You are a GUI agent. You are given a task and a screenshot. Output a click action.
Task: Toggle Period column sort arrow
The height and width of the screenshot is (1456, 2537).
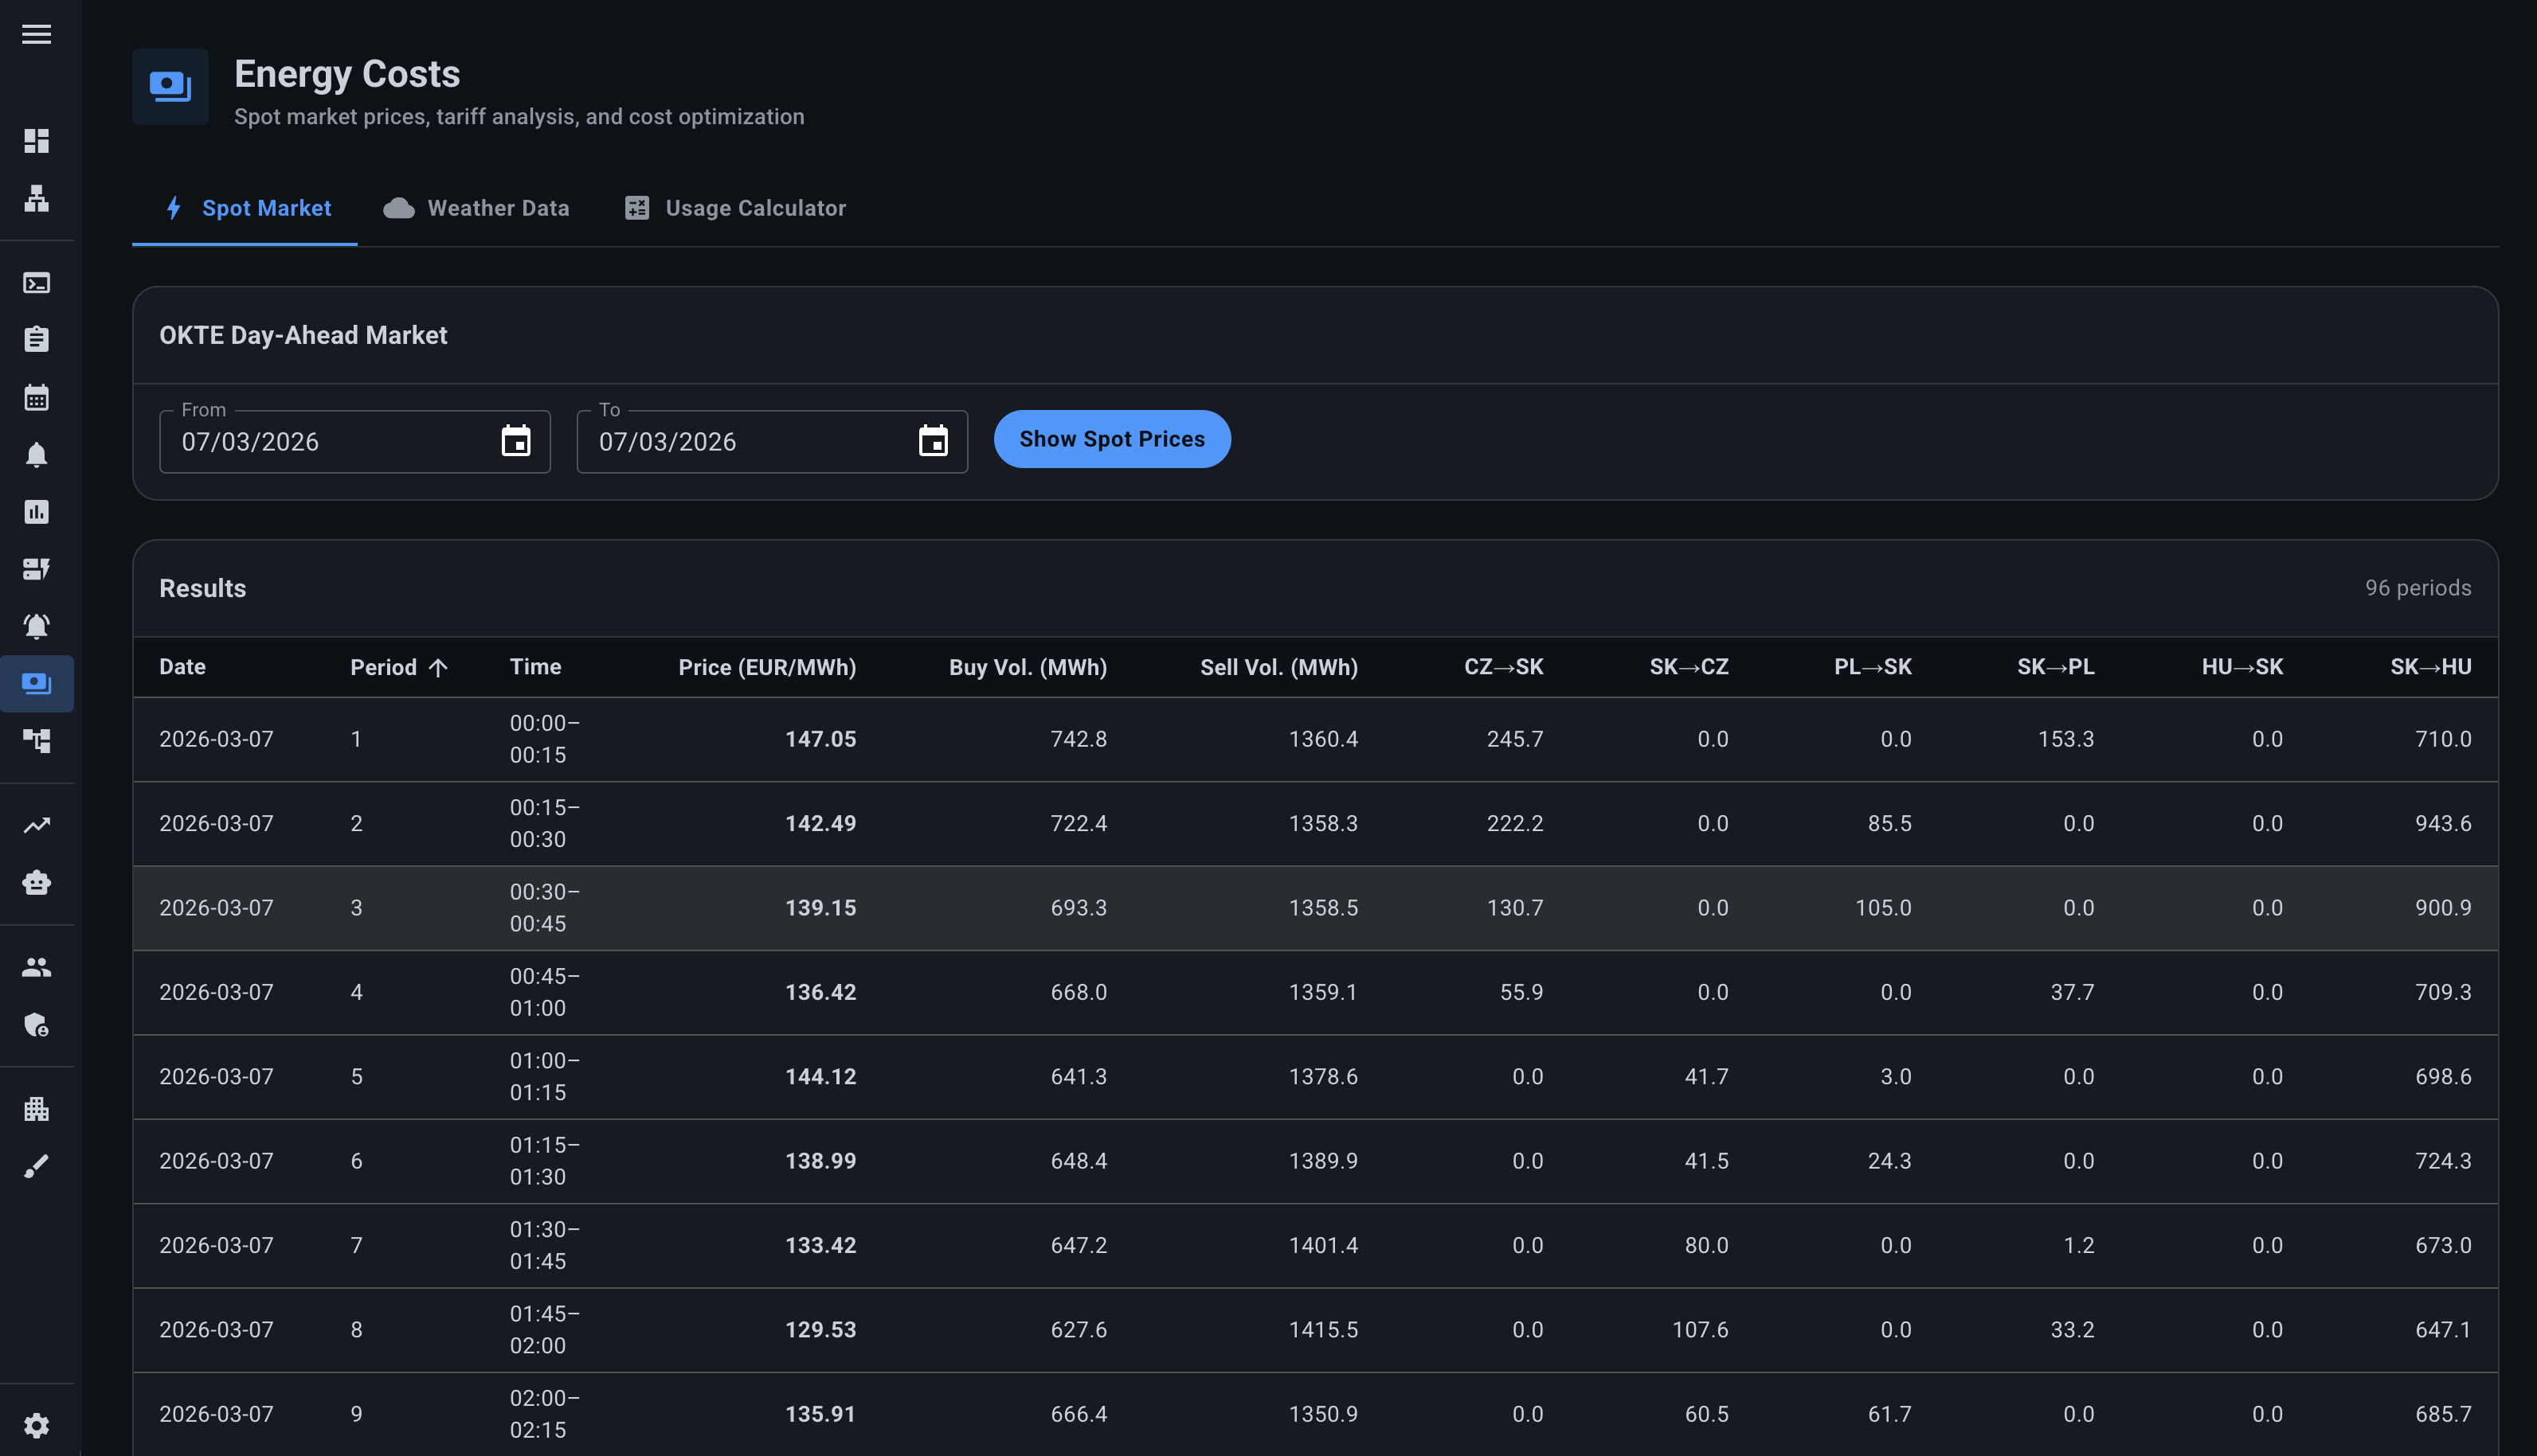click(x=438, y=668)
